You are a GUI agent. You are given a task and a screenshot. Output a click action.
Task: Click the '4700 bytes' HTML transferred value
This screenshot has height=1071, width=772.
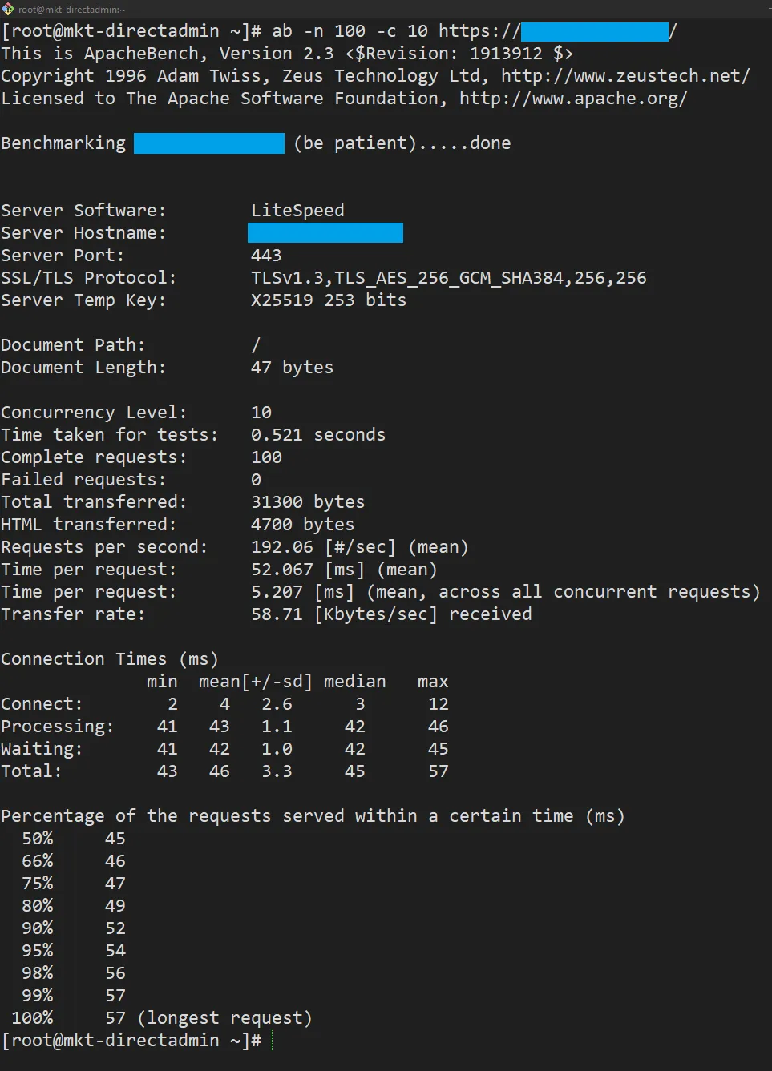[x=302, y=525]
